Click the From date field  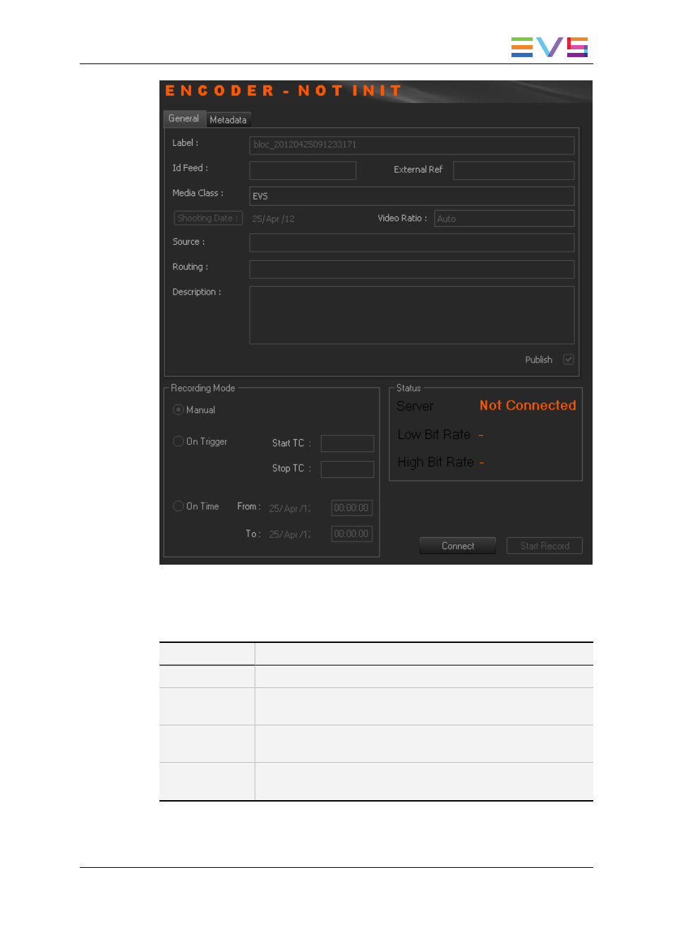coord(290,508)
